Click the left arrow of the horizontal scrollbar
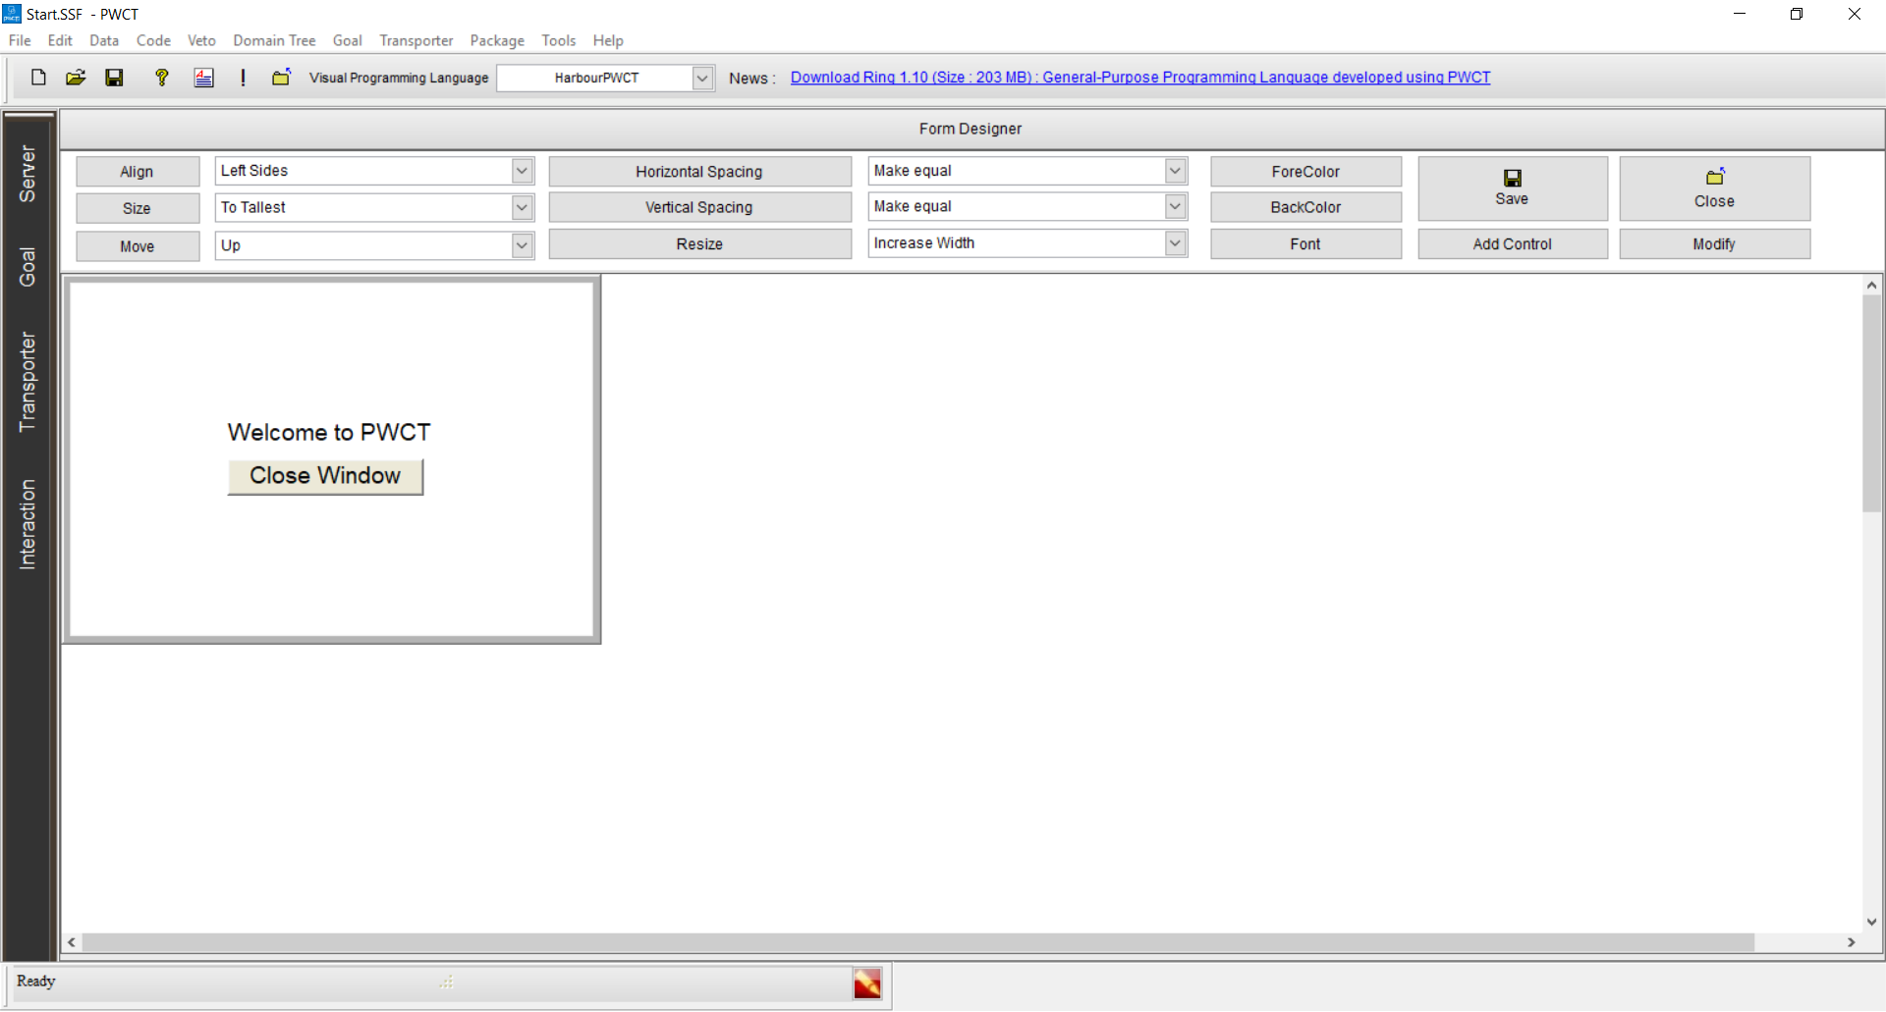The width and height of the screenshot is (1886, 1012). (72, 942)
